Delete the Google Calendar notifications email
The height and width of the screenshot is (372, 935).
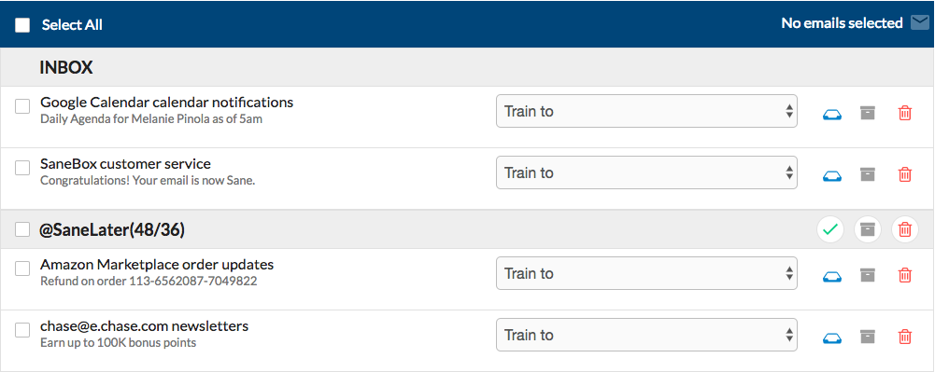904,113
